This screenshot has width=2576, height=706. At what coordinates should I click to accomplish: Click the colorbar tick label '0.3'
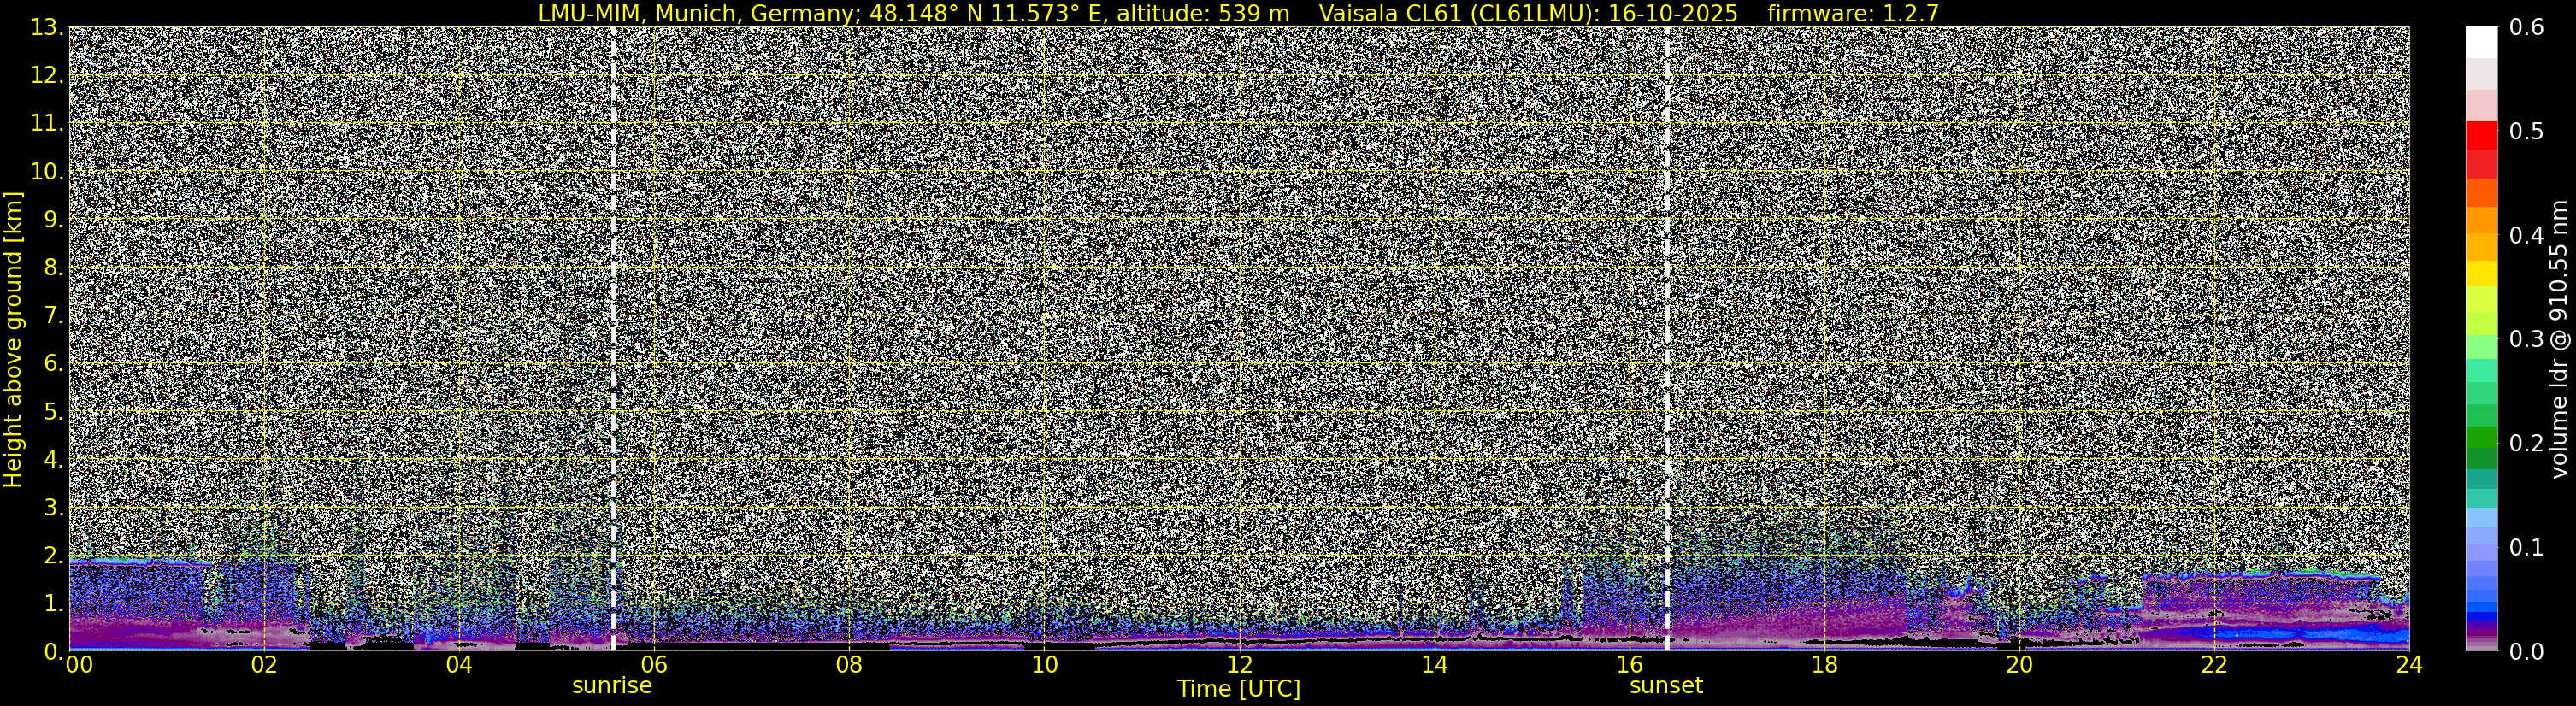coord(2527,339)
